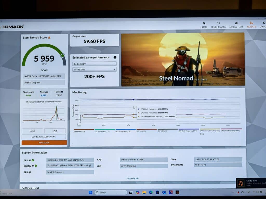This screenshot has height=199, width=266.
Task: Toggle the GPU Clock Frequency legend
Action: pos(231,130)
